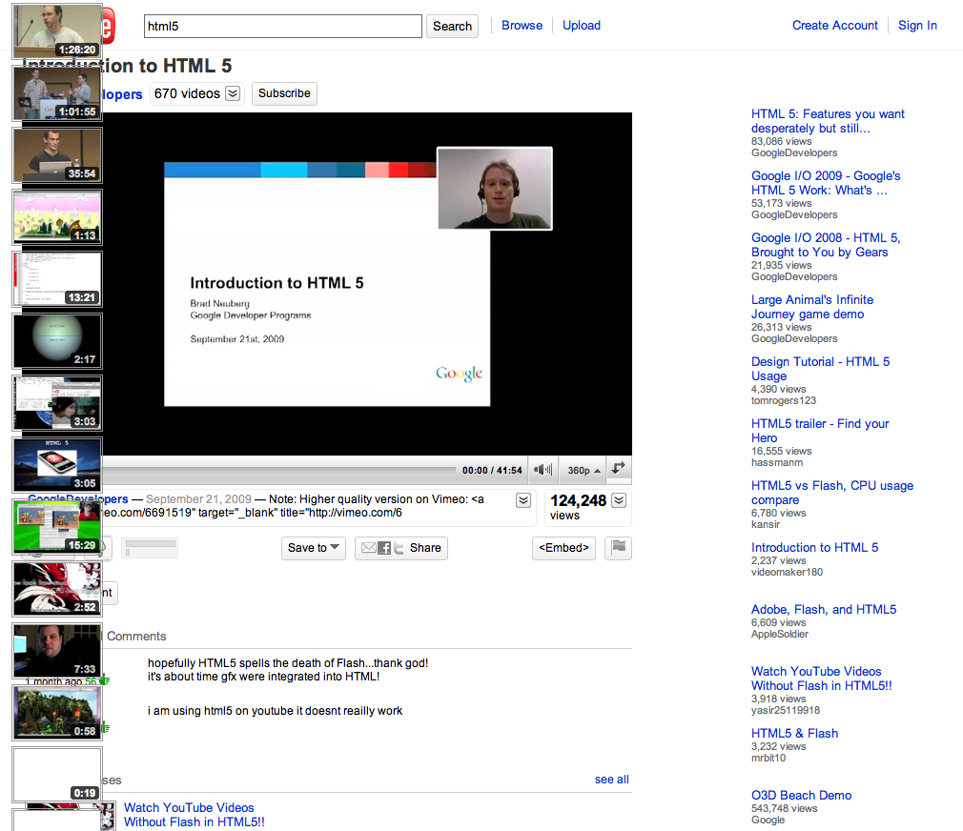
Task: Open the 2:17 video thumbnail
Action: pos(57,341)
